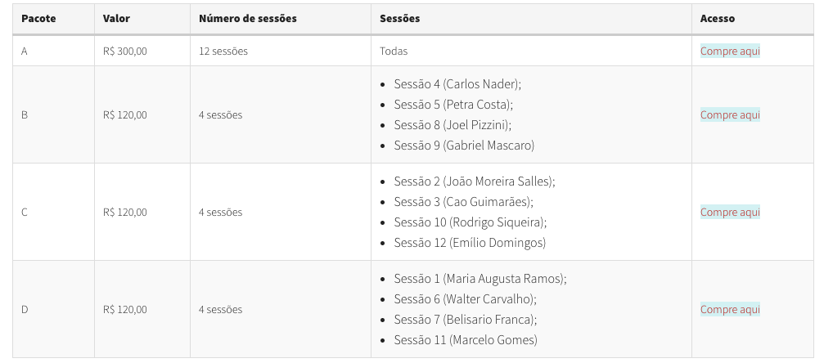Click the 12 sessões cell

[223, 51]
